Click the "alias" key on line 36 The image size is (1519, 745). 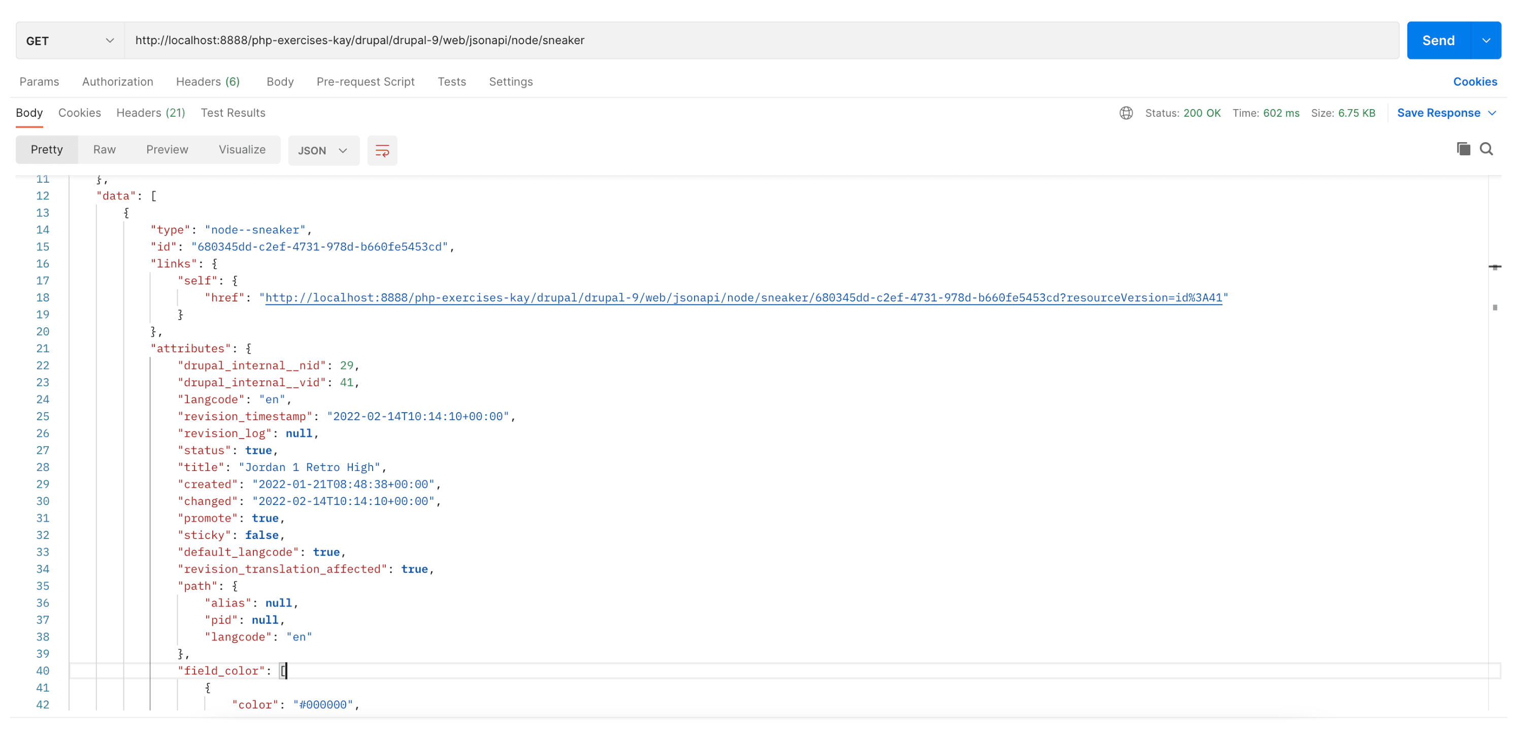pyautogui.click(x=227, y=603)
